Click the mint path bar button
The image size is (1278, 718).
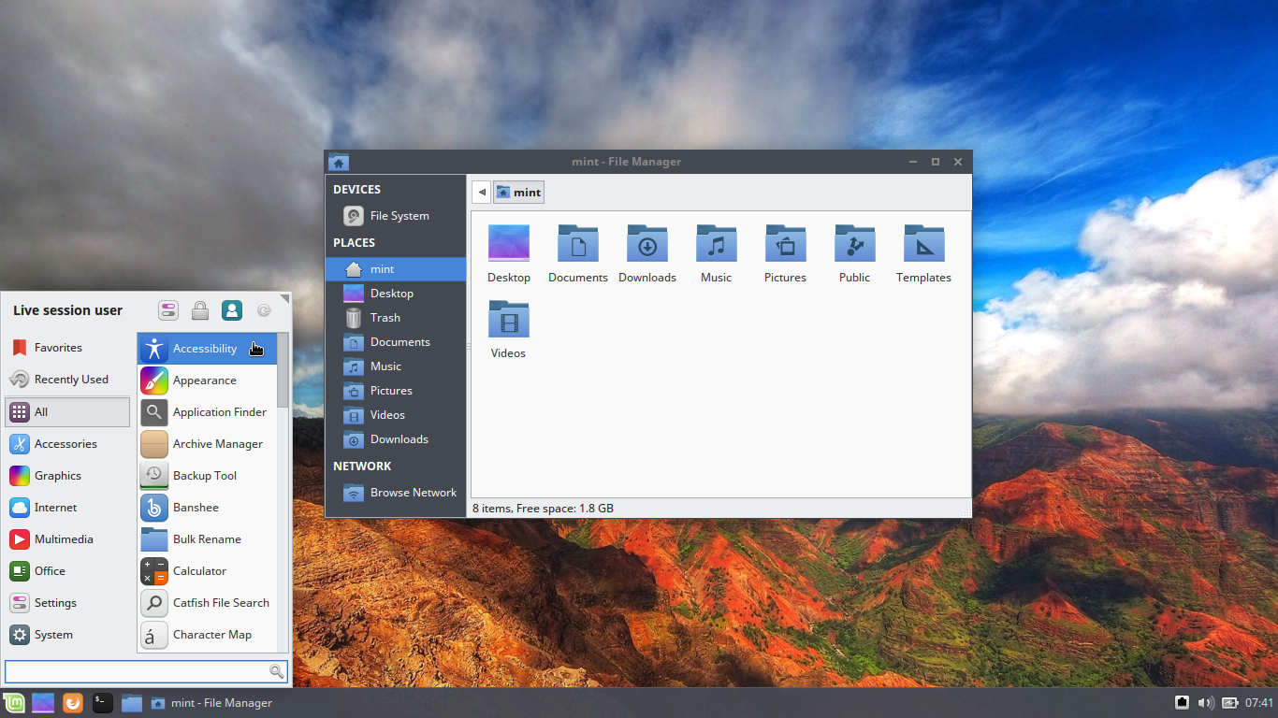pyautogui.click(x=518, y=193)
